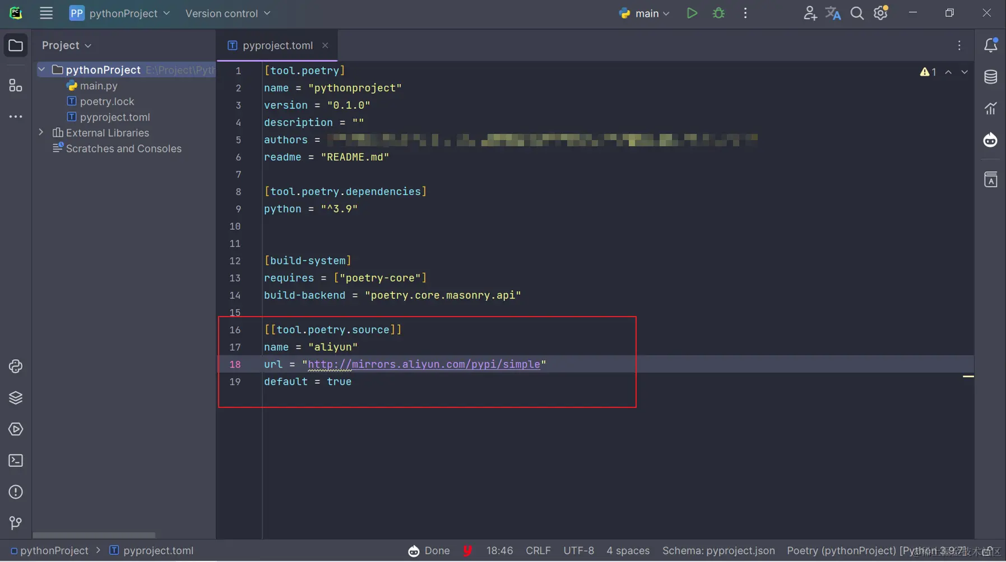Open the main run configuration dropdown
This screenshot has height=562, width=1006.
645,13
